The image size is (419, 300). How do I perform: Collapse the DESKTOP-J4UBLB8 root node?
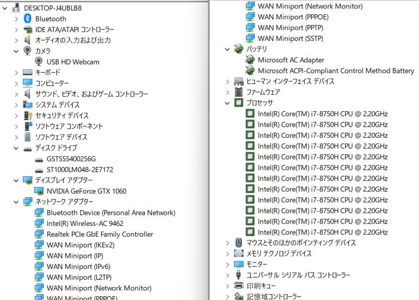click(5, 8)
